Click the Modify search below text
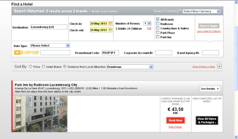Viewport: 238px width, 139px height. (x=104, y=11)
